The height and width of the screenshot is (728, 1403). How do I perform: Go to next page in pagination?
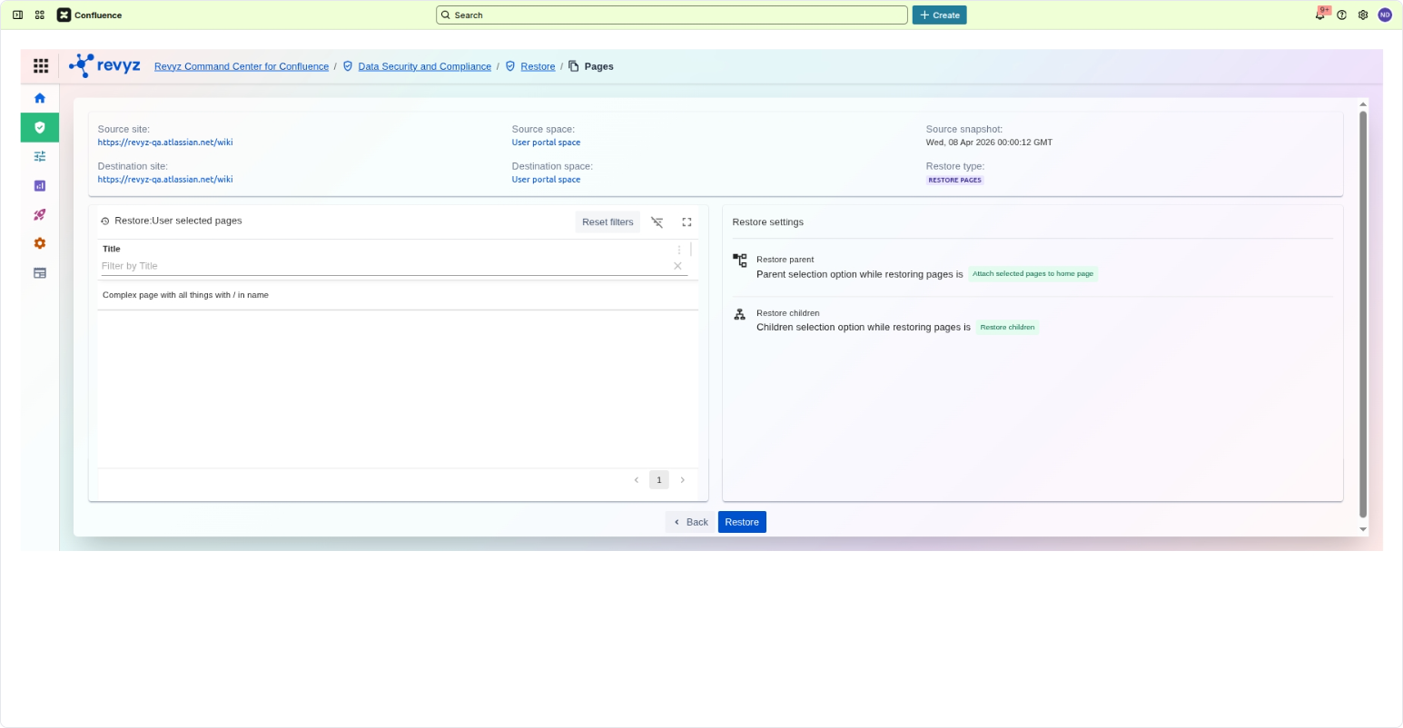pyautogui.click(x=683, y=480)
